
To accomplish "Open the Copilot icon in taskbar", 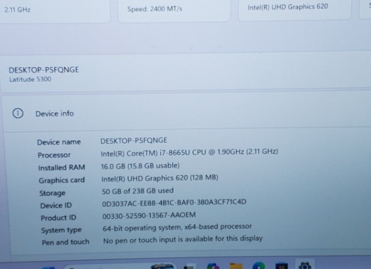I will (213, 266).
